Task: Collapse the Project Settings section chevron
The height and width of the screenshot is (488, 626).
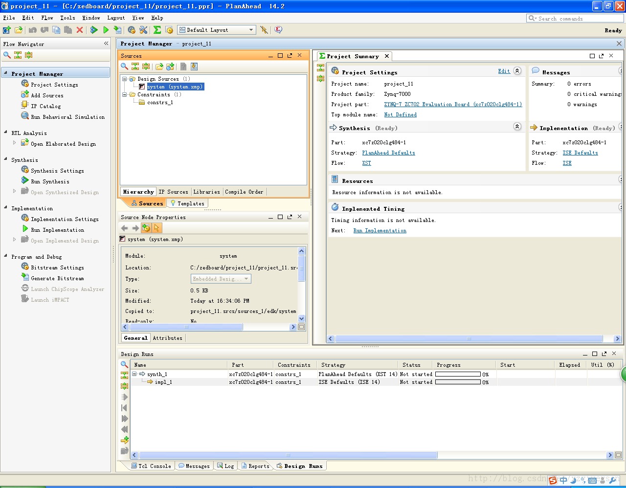Action: [x=517, y=71]
